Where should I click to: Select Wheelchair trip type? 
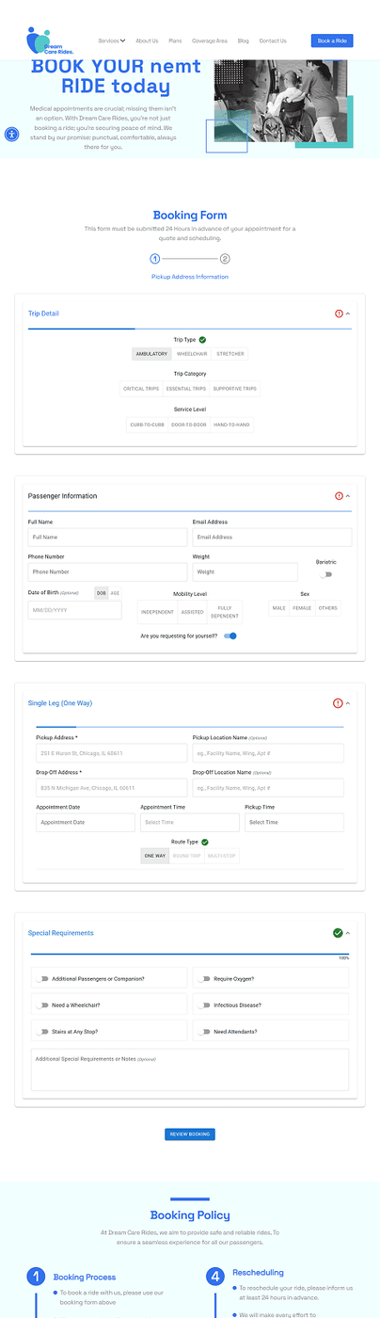(x=192, y=354)
